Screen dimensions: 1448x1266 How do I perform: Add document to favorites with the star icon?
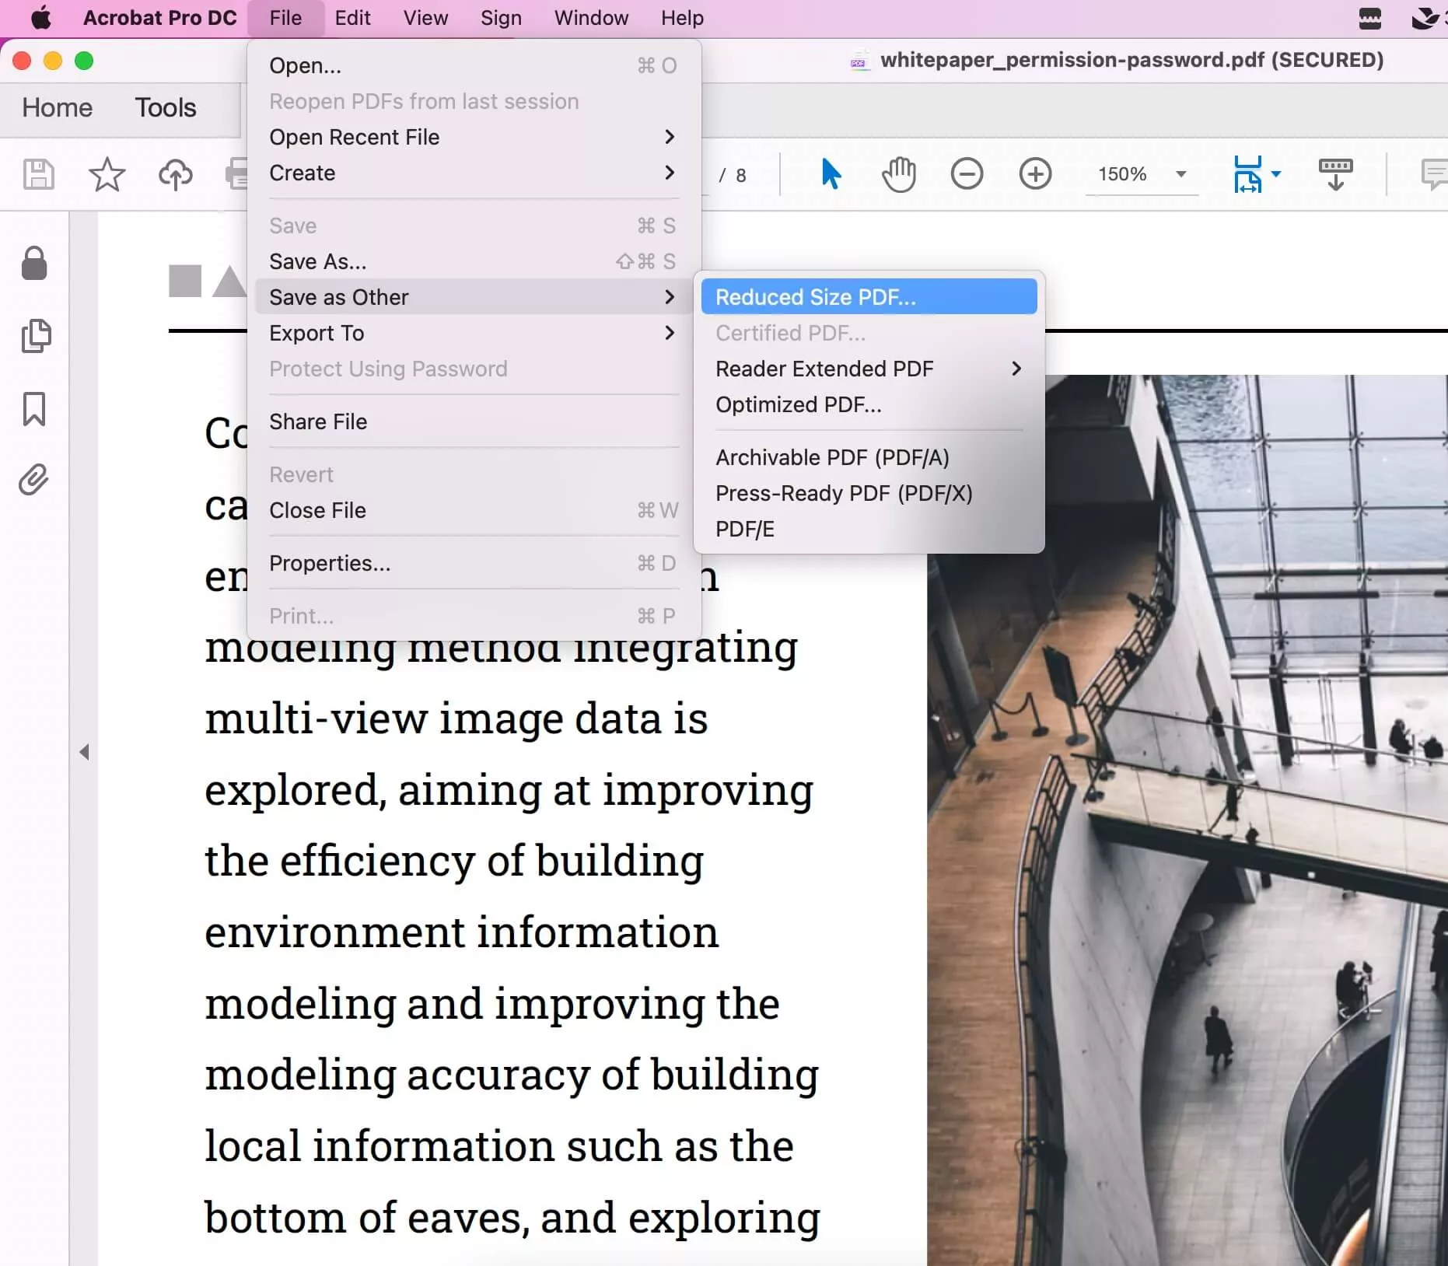(x=107, y=174)
